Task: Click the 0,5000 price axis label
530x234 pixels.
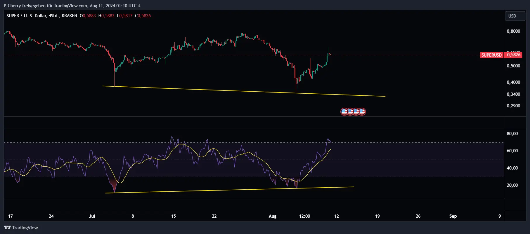Action: pos(513,66)
